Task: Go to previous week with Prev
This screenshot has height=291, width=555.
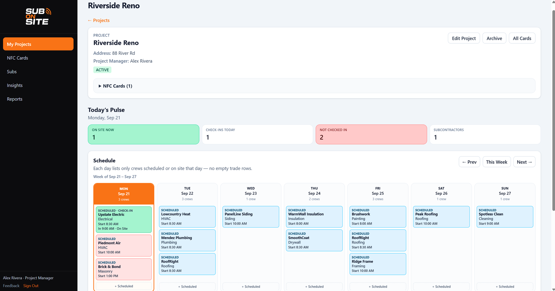Action: point(469,162)
